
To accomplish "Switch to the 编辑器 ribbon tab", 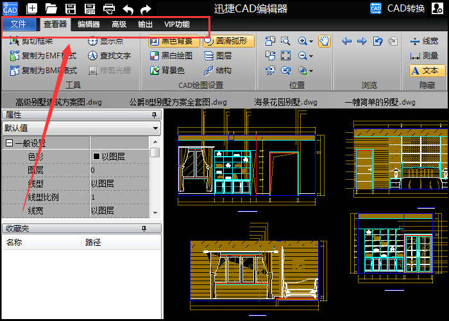I will (89, 24).
